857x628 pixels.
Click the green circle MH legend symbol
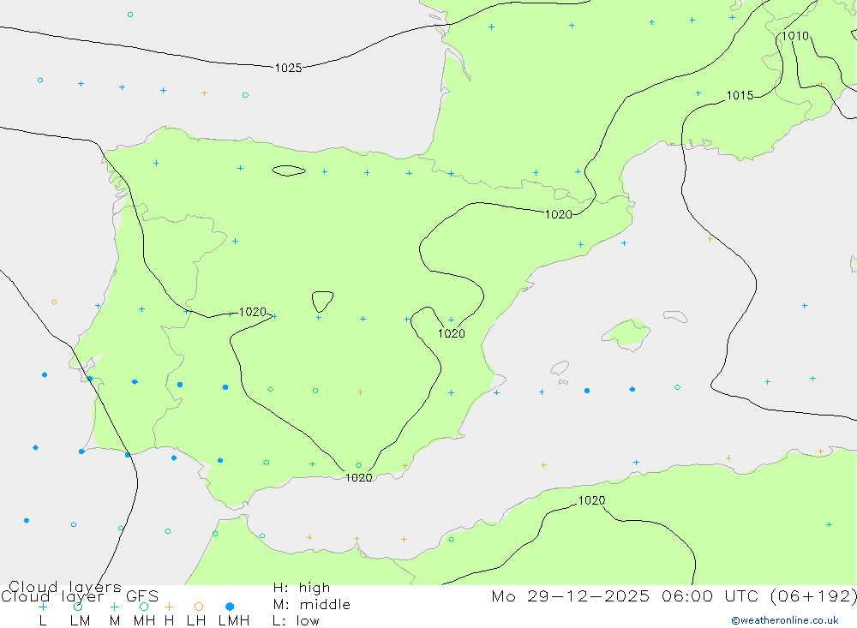144,607
